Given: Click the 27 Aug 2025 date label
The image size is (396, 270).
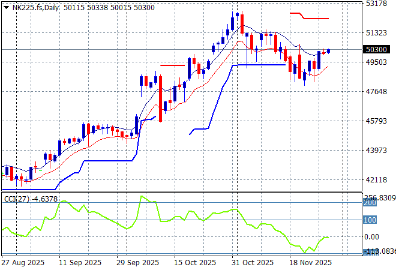Looking at the screenshot, I should pos(23,263).
